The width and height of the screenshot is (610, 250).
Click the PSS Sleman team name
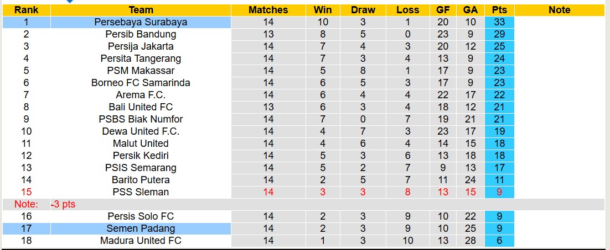pos(141,192)
